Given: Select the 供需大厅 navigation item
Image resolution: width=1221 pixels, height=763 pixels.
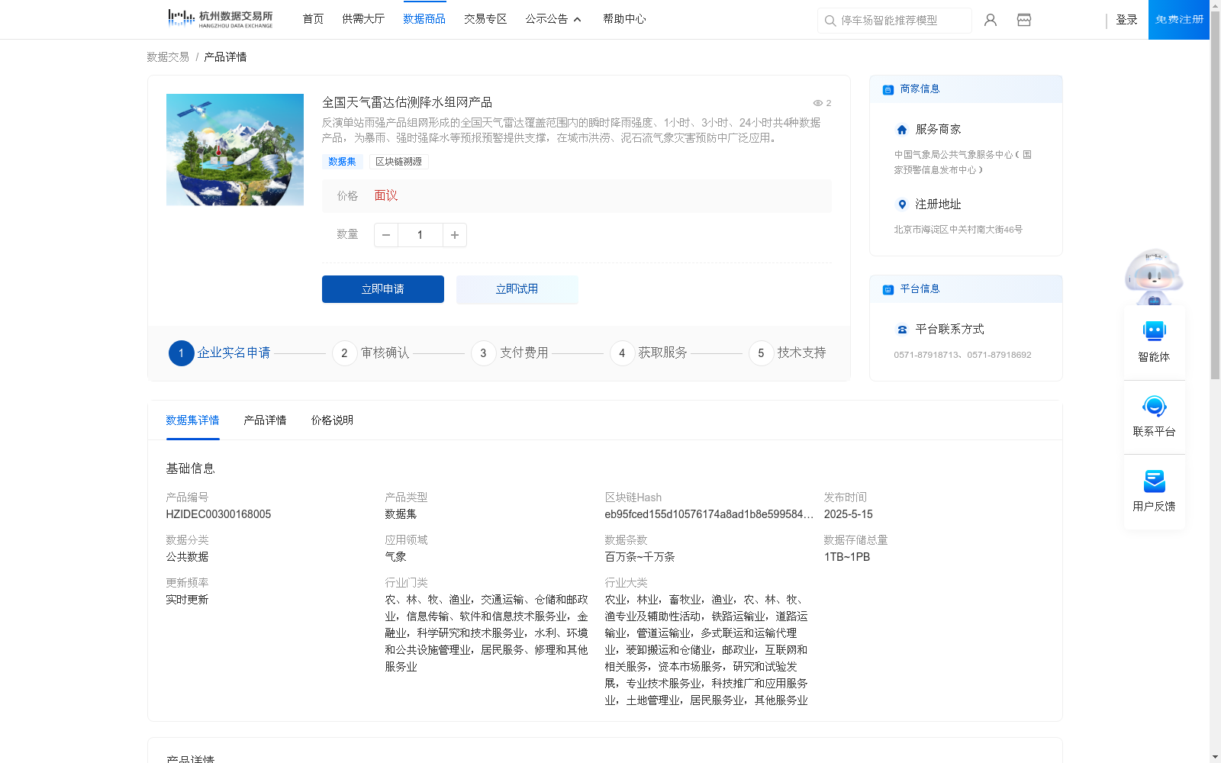Looking at the screenshot, I should point(363,18).
